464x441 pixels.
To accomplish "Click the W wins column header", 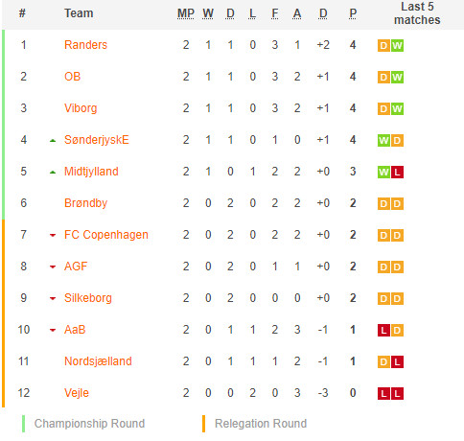I will [208, 13].
